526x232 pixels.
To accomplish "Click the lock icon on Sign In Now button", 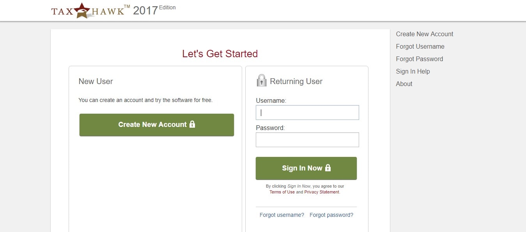I will click(x=328, y=168).
